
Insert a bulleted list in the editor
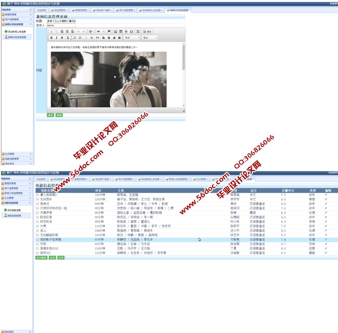tap(80, 38)
